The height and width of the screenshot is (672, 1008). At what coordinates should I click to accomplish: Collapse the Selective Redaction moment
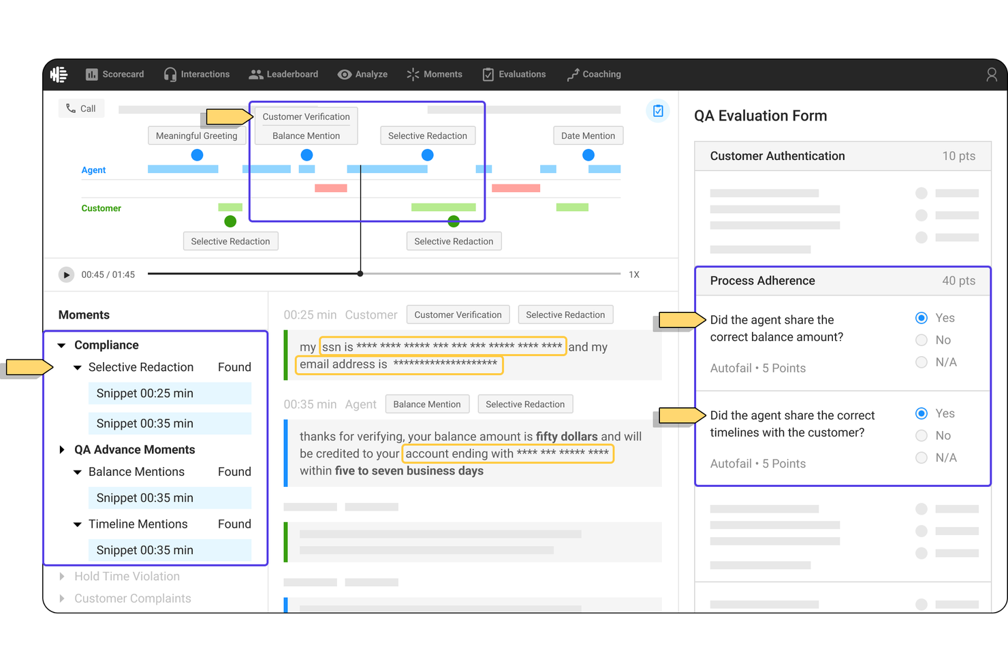(78, 368)
